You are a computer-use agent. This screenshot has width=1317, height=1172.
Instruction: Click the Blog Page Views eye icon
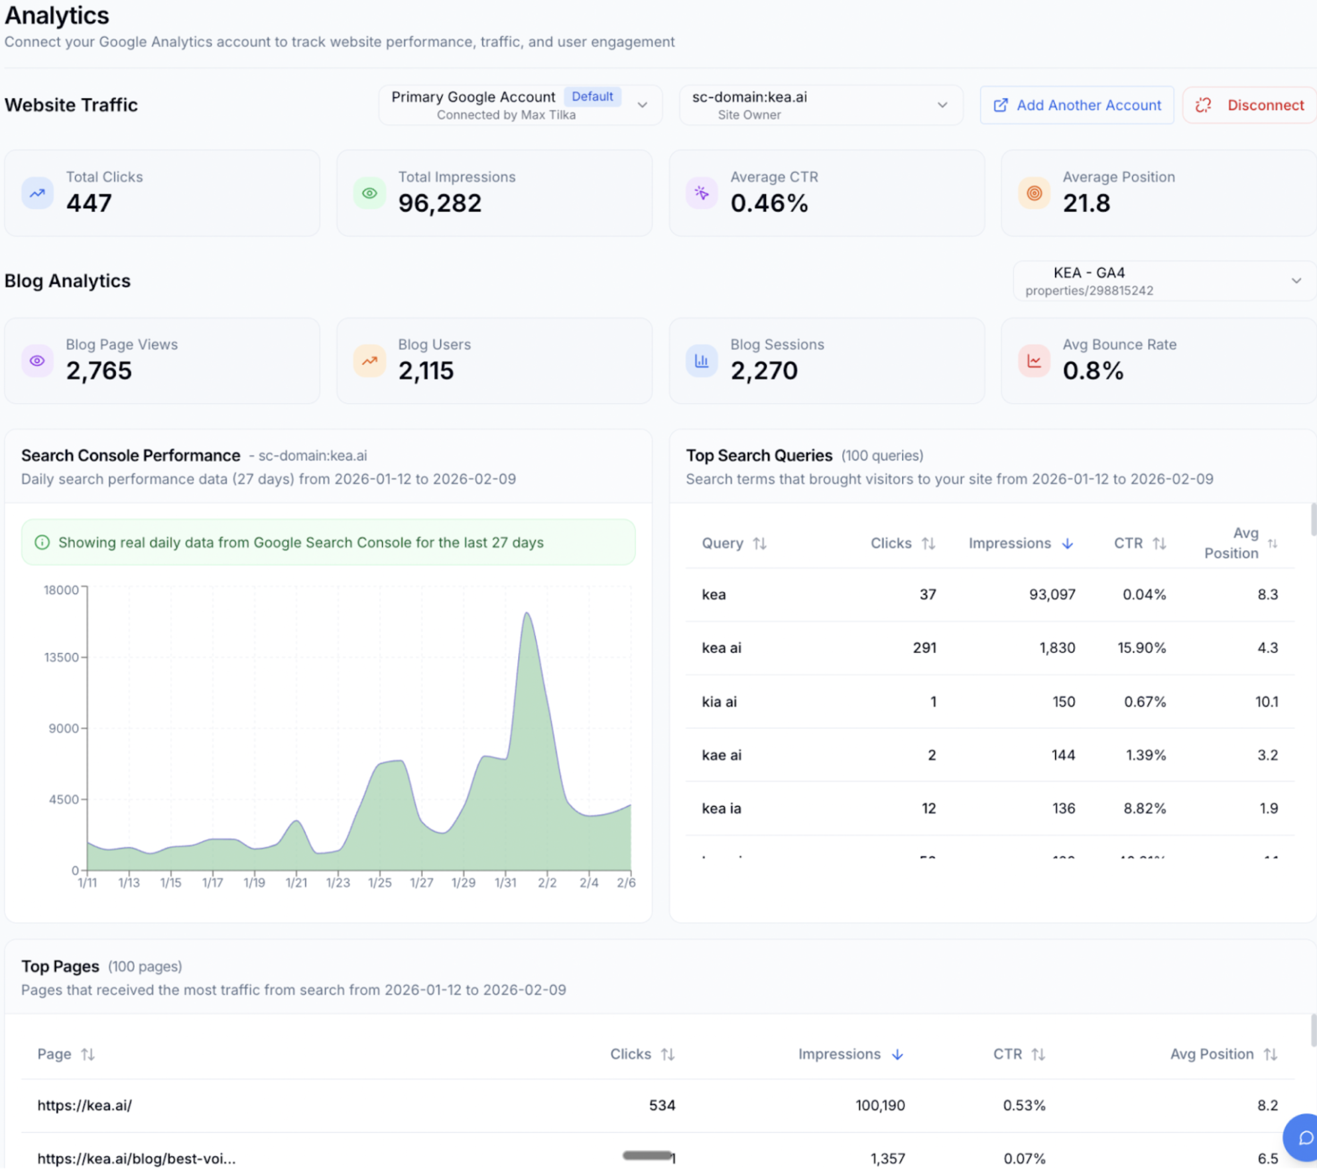pyautogui.click(x=37, y=361)
